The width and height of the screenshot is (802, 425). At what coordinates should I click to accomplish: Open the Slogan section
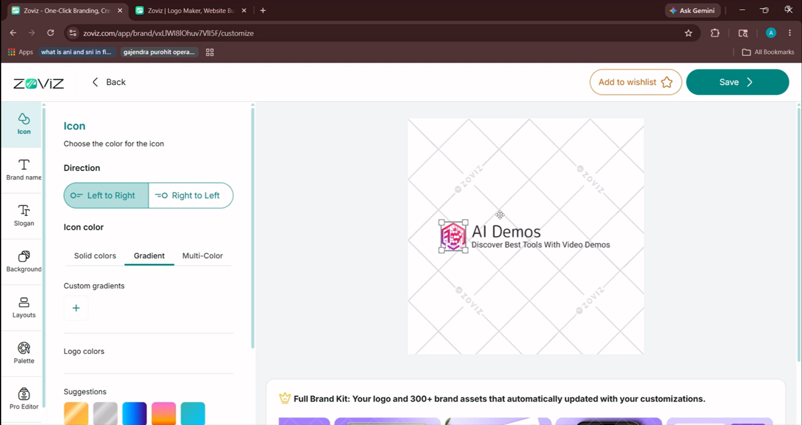point(24,216)
